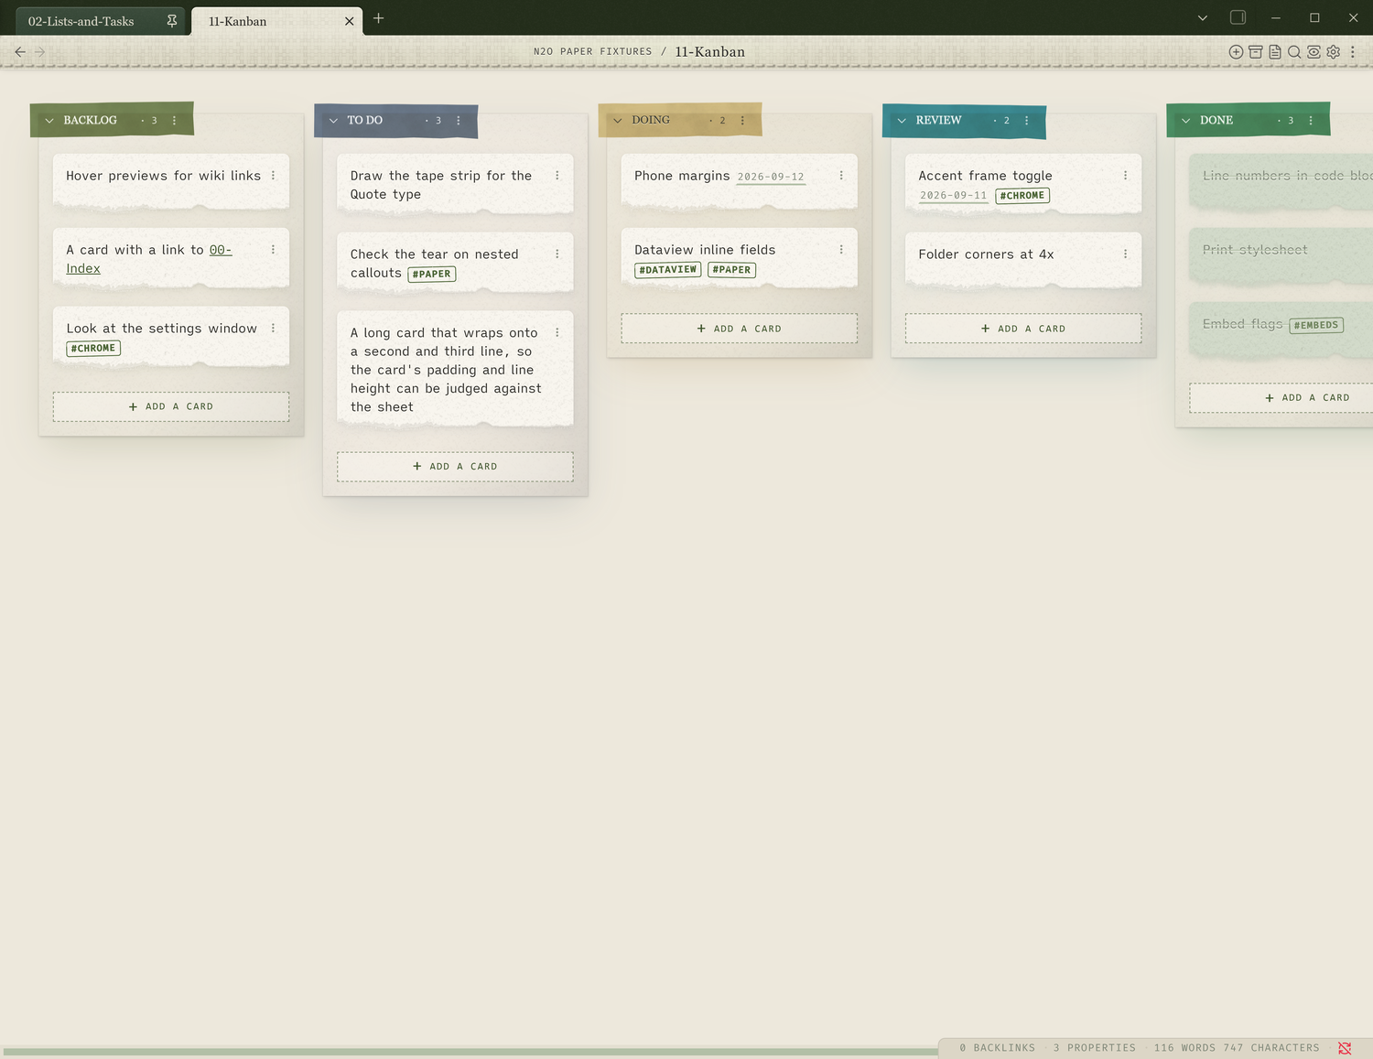
Task: Add a card to the Backlog lane
Action: point(171,406)
